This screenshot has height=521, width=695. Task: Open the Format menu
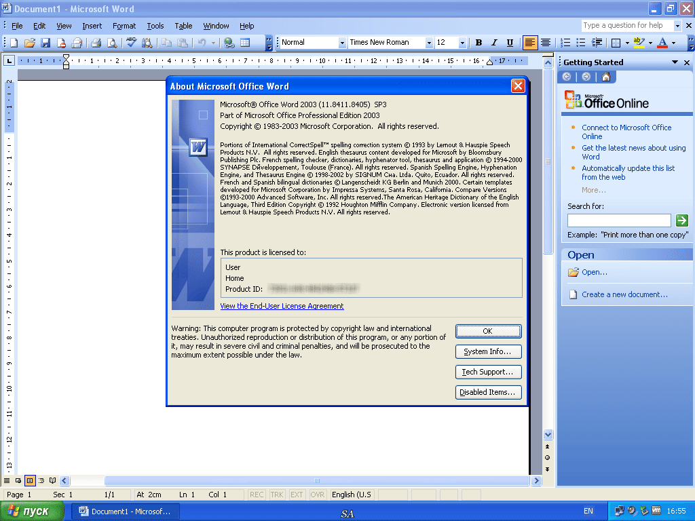pos(124,26)
